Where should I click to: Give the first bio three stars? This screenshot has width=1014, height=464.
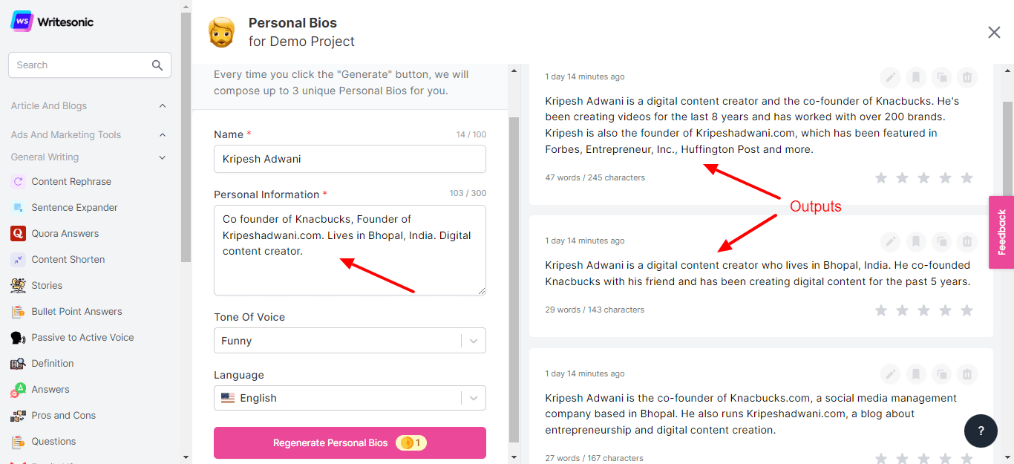coord(923,178)
